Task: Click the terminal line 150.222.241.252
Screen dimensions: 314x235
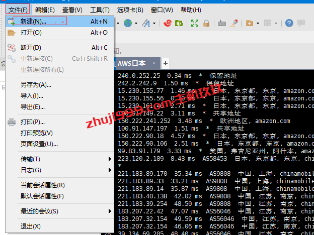Action: coord(204,121)
